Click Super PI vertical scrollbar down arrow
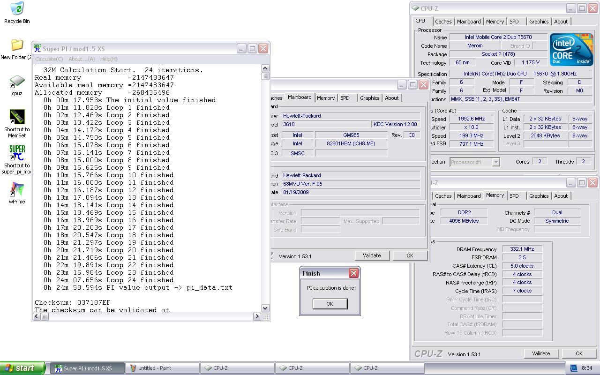The height and width of the screenshot is (375, 600). coord(265,308)
